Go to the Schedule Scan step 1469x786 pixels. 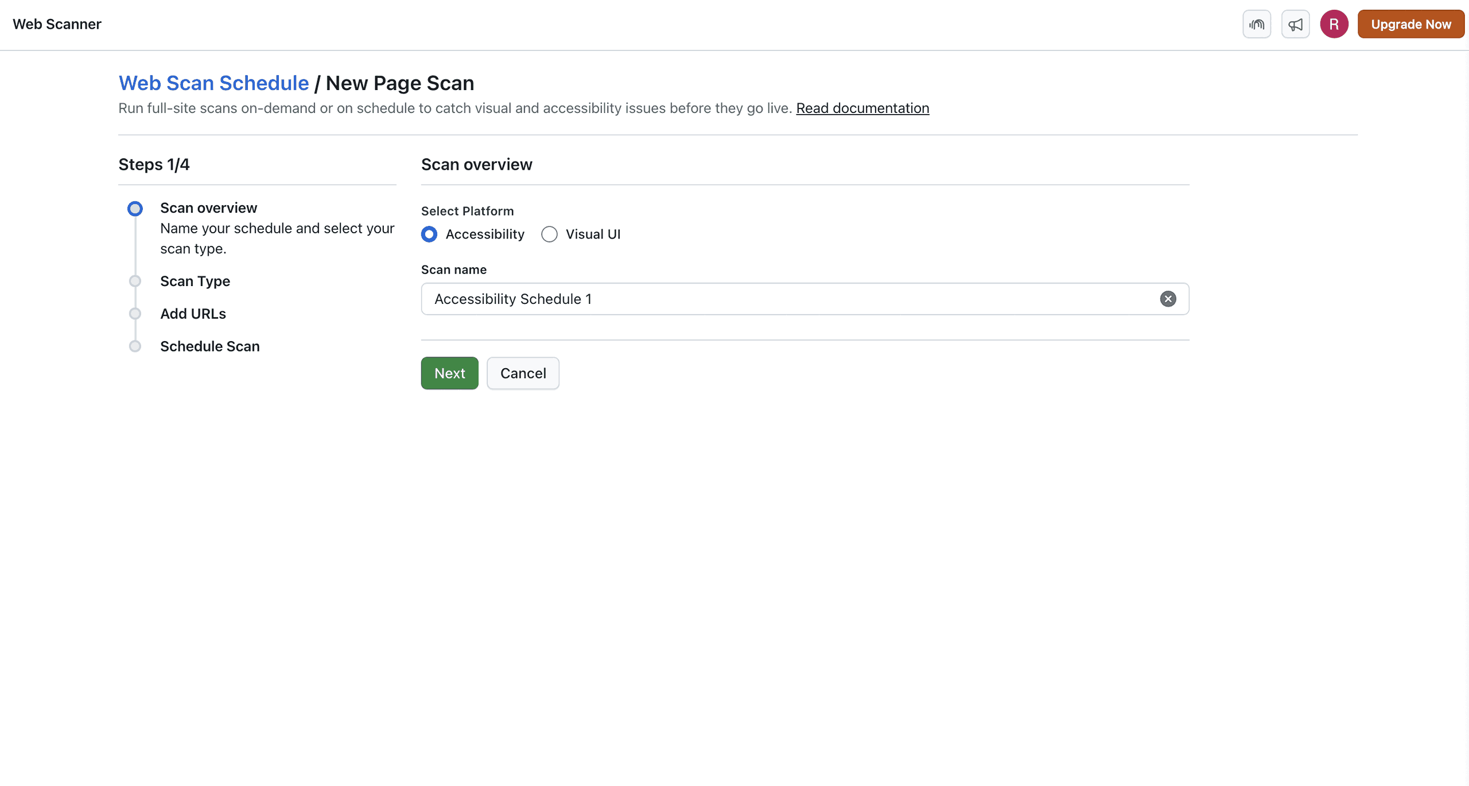[209, 346]
